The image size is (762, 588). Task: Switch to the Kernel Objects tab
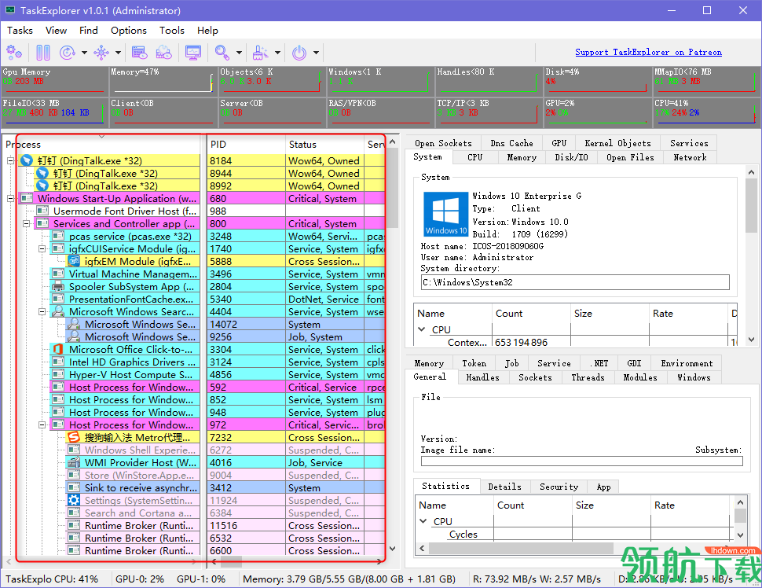point(617,143)
